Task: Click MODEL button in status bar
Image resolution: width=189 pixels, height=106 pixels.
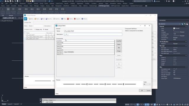Action: pyautogui.click(x=127, y=105)
